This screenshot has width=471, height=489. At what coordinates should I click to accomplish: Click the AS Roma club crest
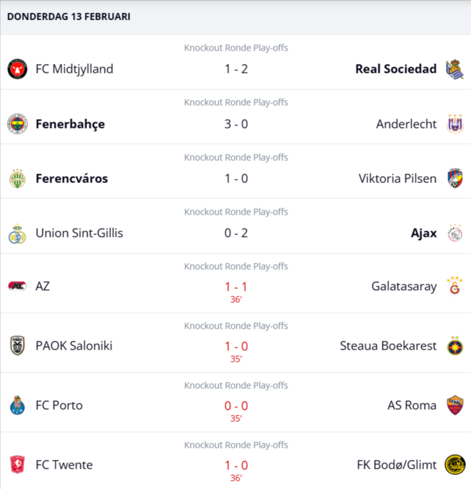(455, 405)
